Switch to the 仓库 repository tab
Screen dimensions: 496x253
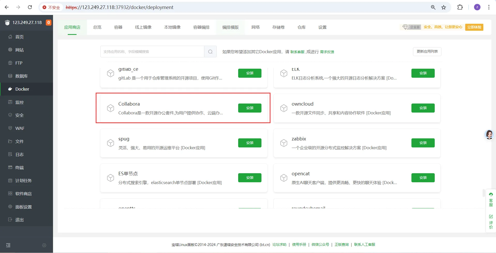pos(302,27)
